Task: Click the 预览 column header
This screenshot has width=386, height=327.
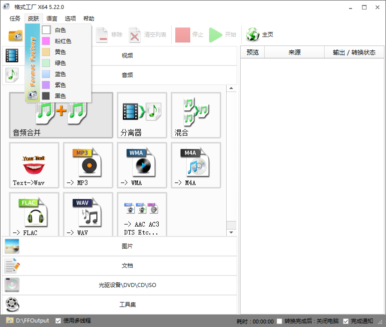Action: tap(253, 52)
